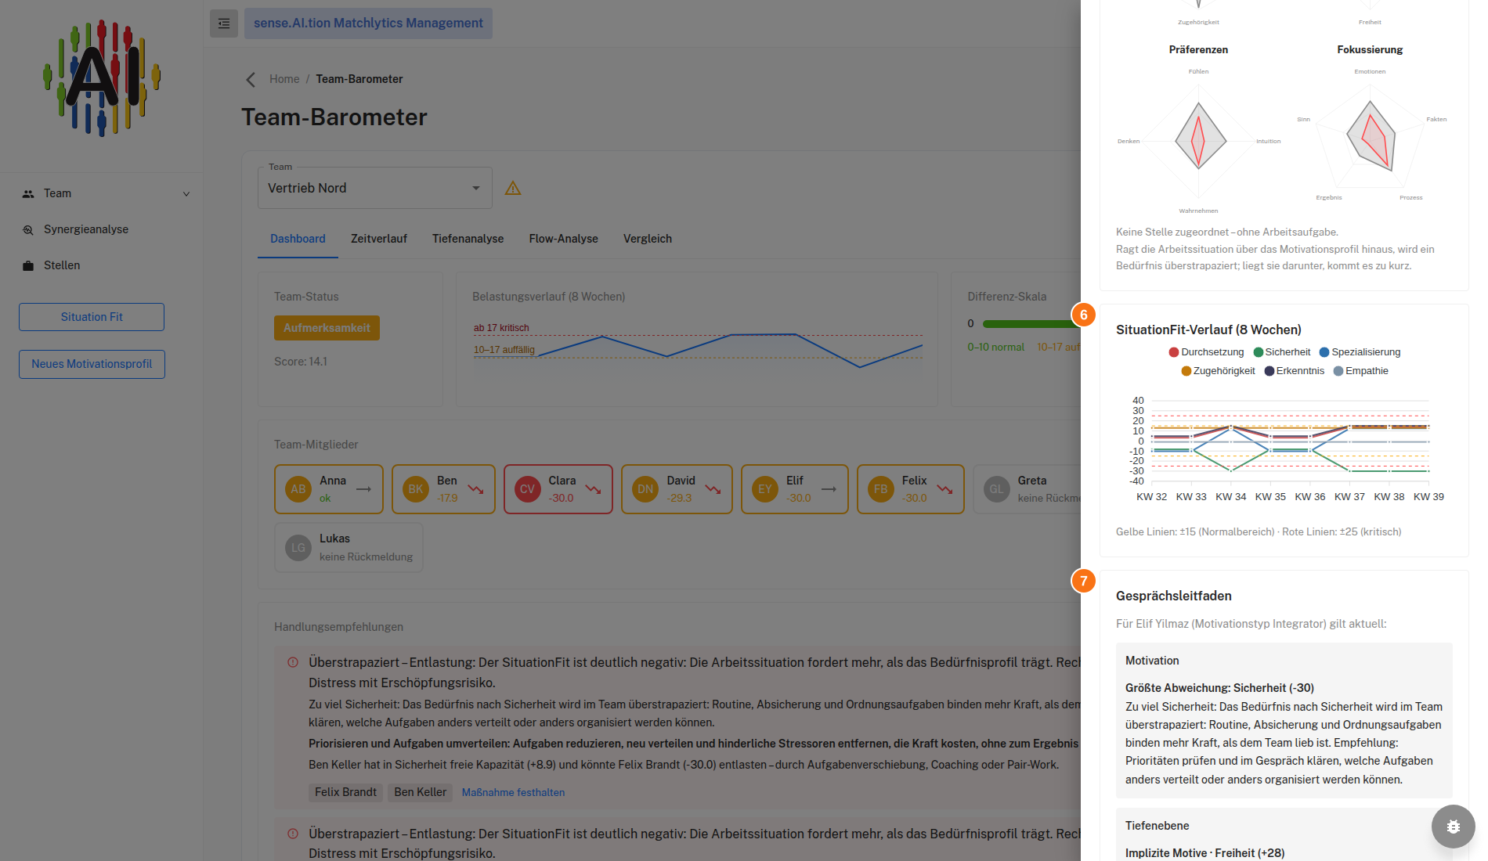Open the Flow-Analyse tab

(x=564, y=239)
